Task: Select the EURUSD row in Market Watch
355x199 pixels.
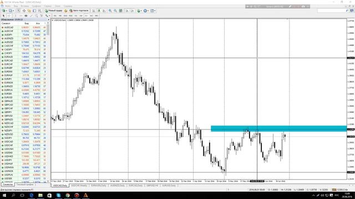Action: pyautogui.click(x=24, y=97)
